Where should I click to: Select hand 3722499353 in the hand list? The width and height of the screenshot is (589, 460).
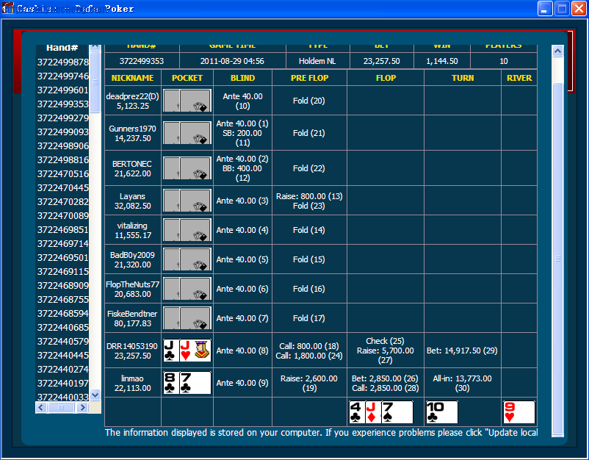pyautogui.click(x=61, y=104)
